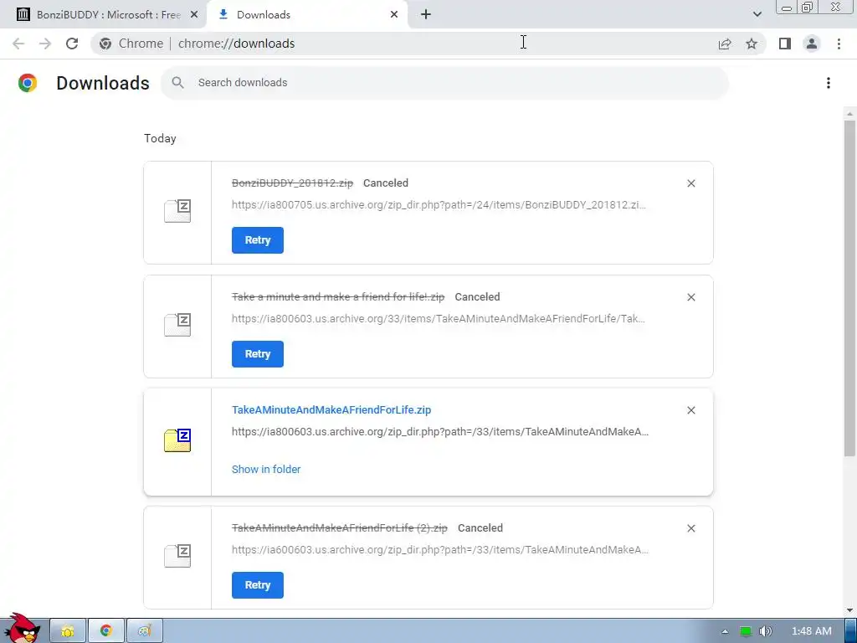The height and width of the screenshot is (643, 857).
Task: Select the Downloads tab
Action: click(306, 15)
